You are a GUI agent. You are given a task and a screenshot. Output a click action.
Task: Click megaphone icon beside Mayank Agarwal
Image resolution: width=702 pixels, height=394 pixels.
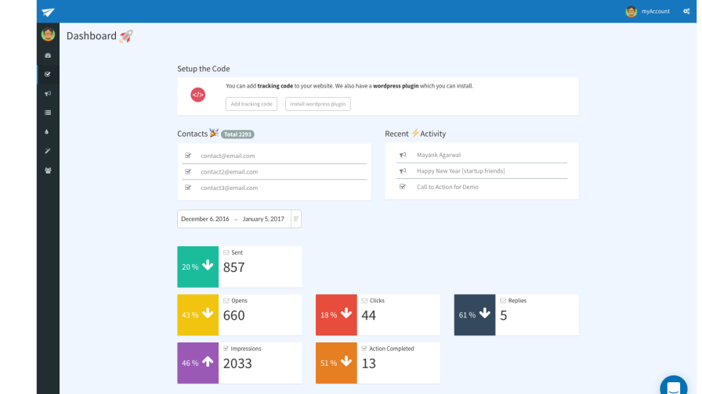click(403, 155)
